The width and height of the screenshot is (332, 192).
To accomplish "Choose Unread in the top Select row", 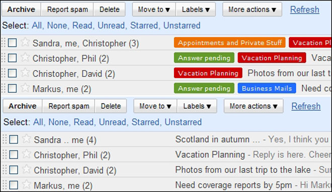I will tap(111, 26).
